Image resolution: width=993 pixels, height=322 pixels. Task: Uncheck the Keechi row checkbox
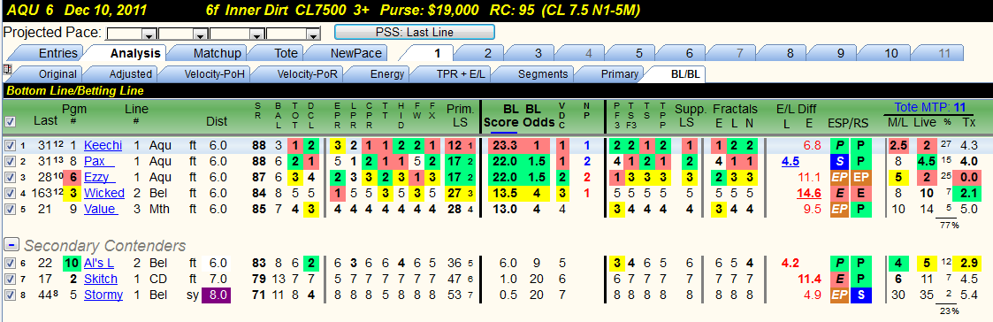tap(10, 145)
